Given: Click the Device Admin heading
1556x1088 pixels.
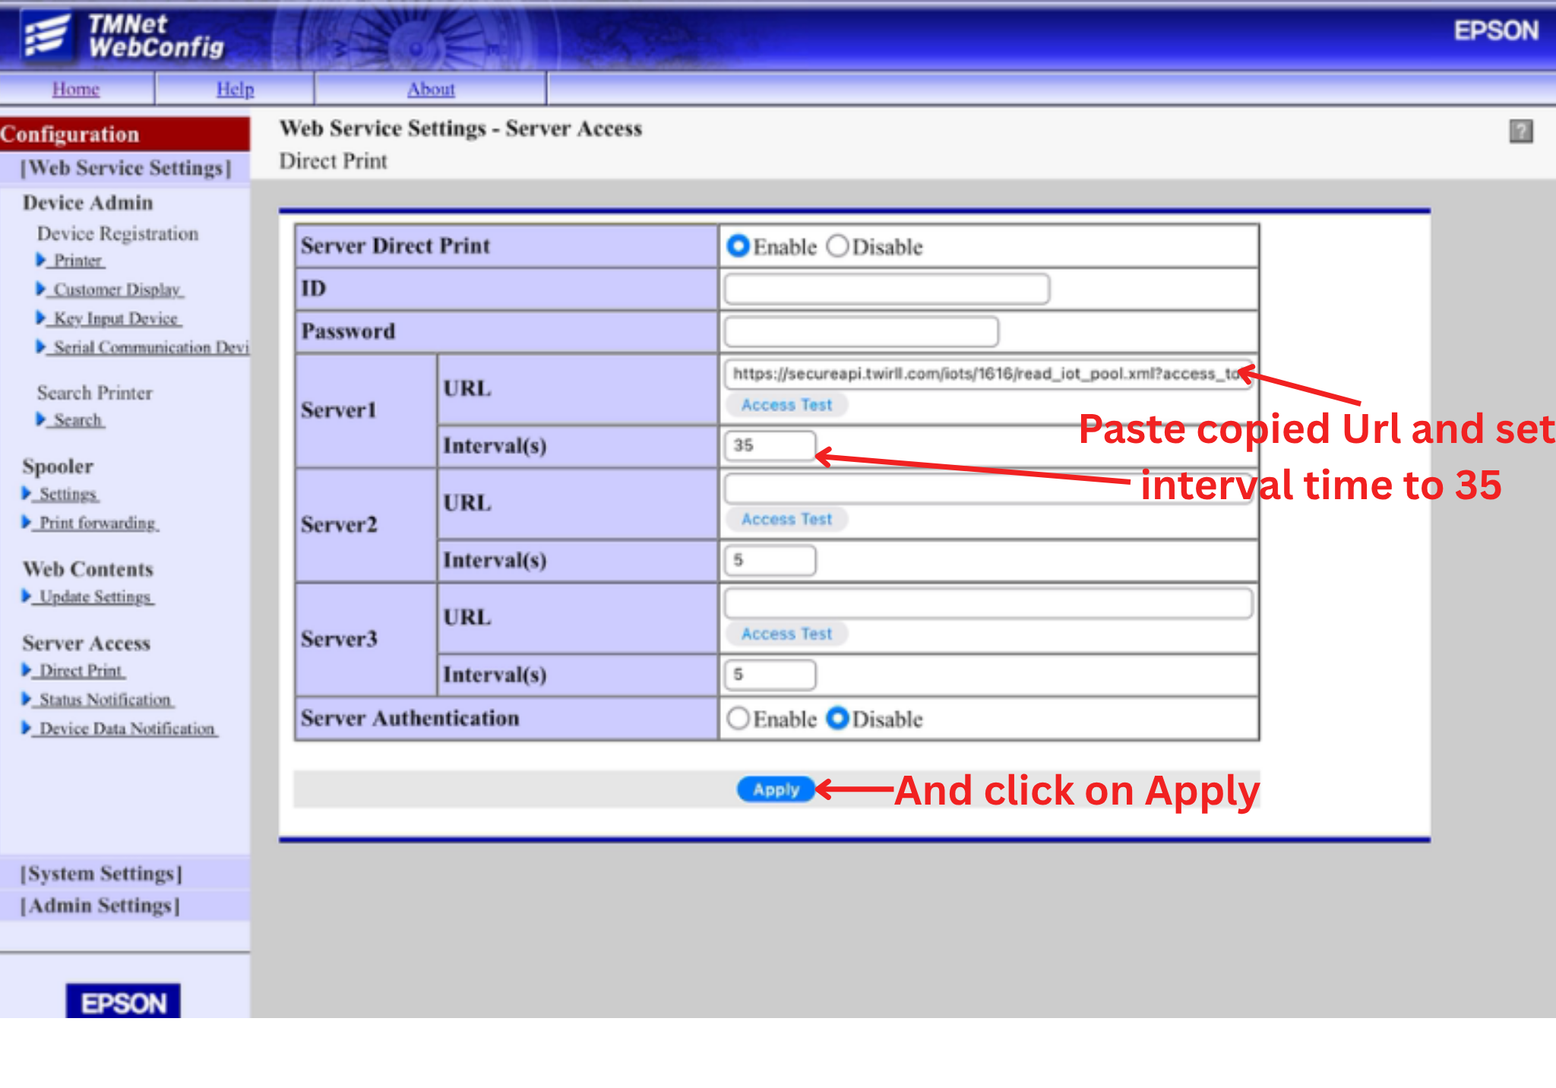Looking at the screenshot, I should (88, 203).
